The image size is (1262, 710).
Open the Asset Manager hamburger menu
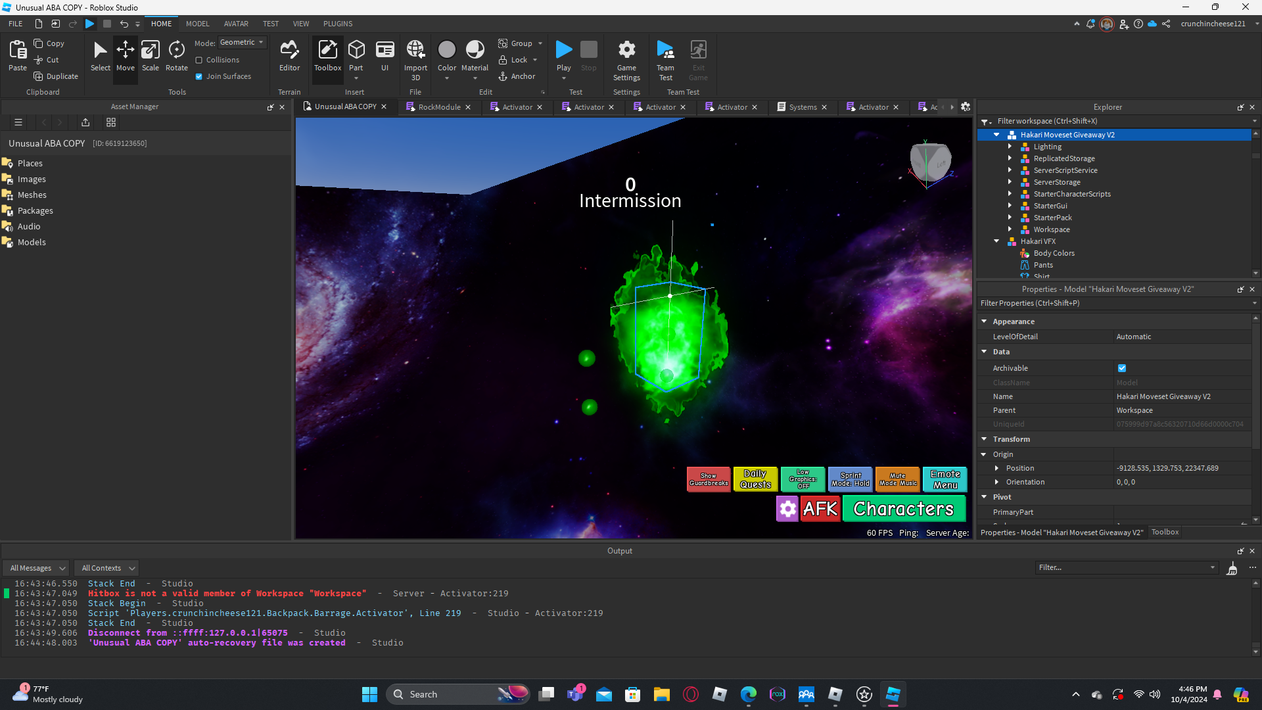pyautogui.click(x=18, y=122)
